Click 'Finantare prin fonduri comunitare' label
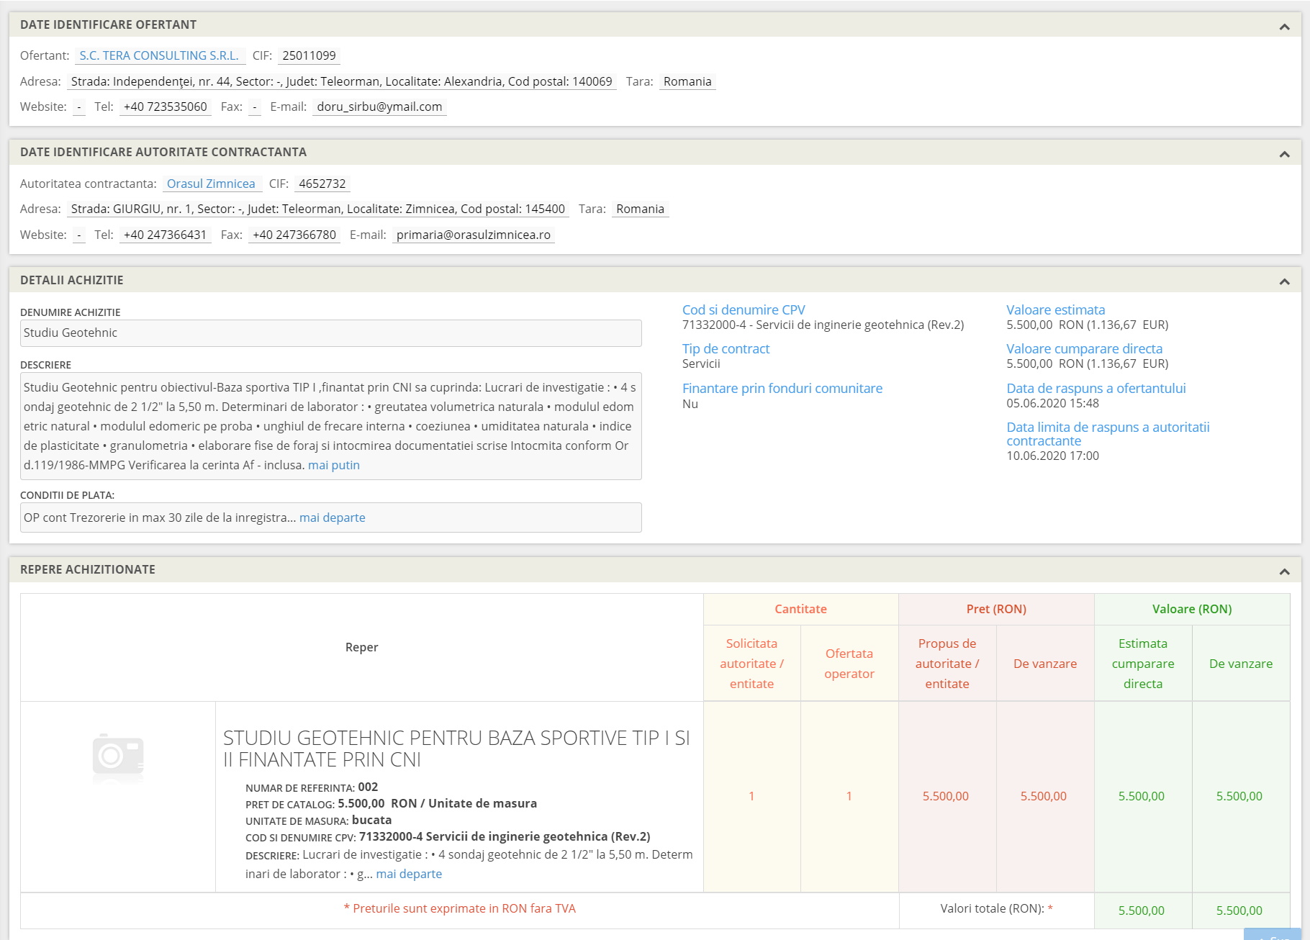 tap(782, 388)
